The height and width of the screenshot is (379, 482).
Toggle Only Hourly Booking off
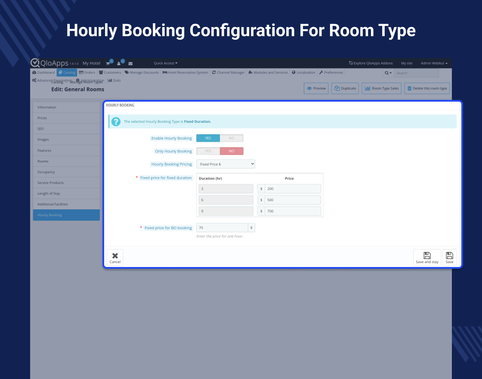point(232,151)
